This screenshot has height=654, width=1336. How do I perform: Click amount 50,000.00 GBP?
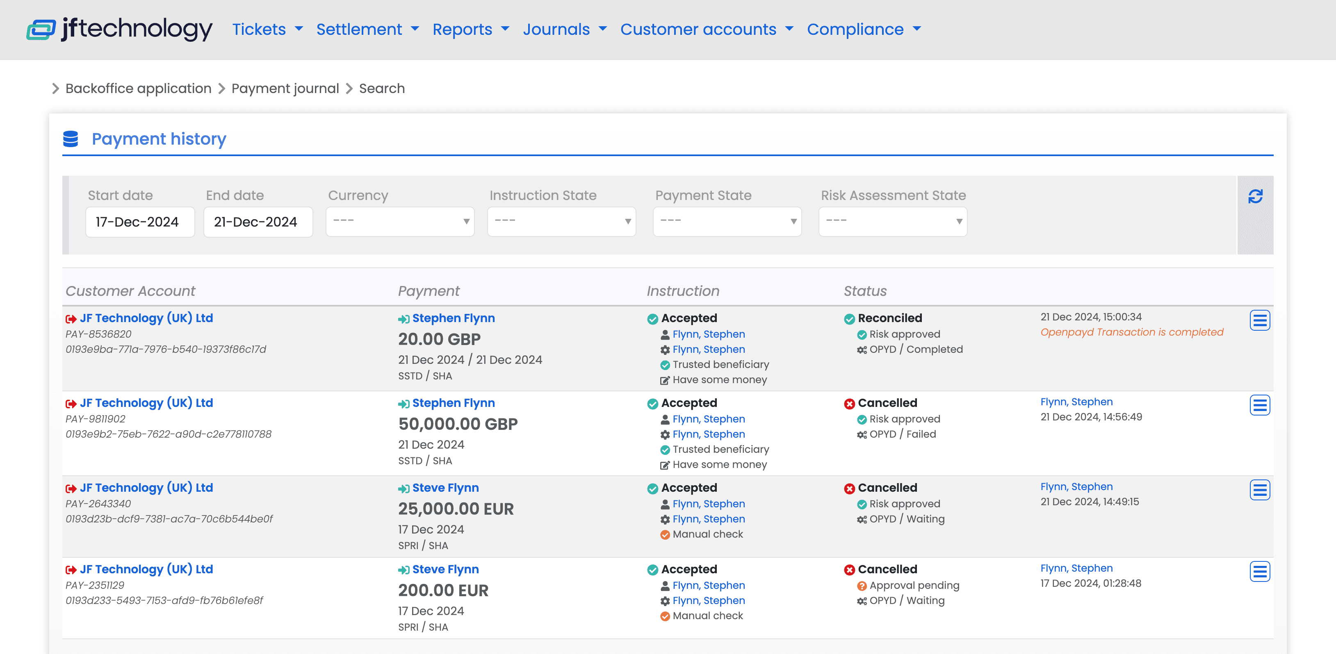click(458, 425)
